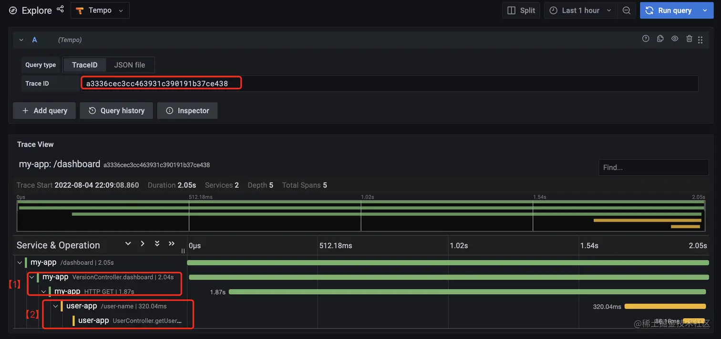Click the Service & Operation header
The width and height of the screenshot is (721, 339).
[58, 245]
